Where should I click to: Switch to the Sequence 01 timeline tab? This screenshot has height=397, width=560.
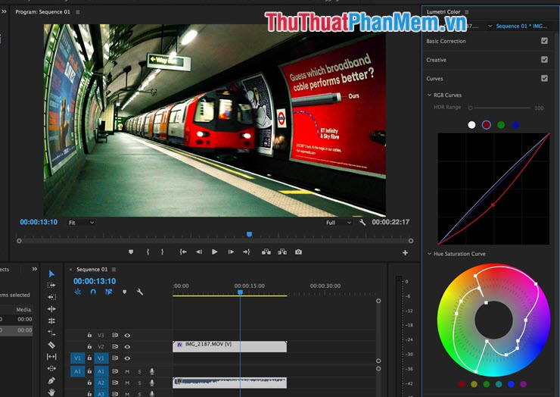[92, 269]
